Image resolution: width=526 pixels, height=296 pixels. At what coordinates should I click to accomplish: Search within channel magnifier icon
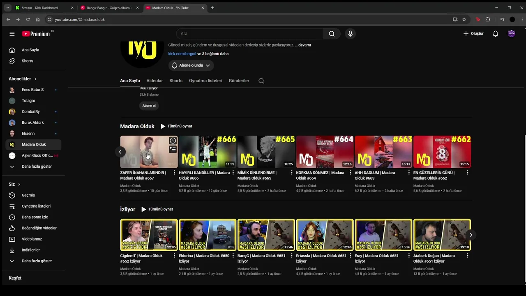pos(261,81)
